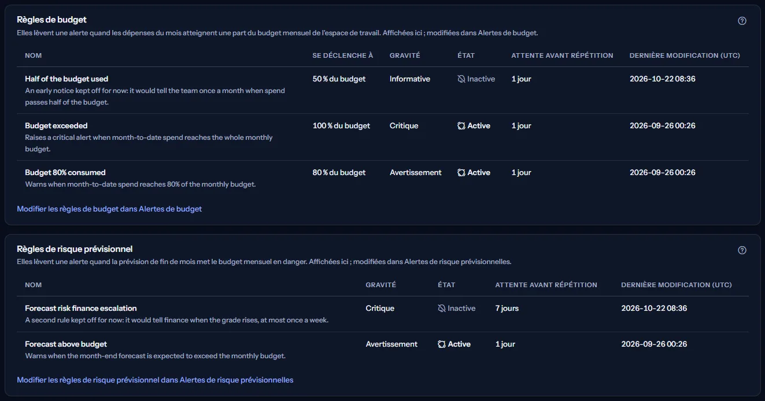Click the description starting "Raises a critical alert"
Image resolution: width=765 pixels, height=401 pixels.
(x=149, y=143)
